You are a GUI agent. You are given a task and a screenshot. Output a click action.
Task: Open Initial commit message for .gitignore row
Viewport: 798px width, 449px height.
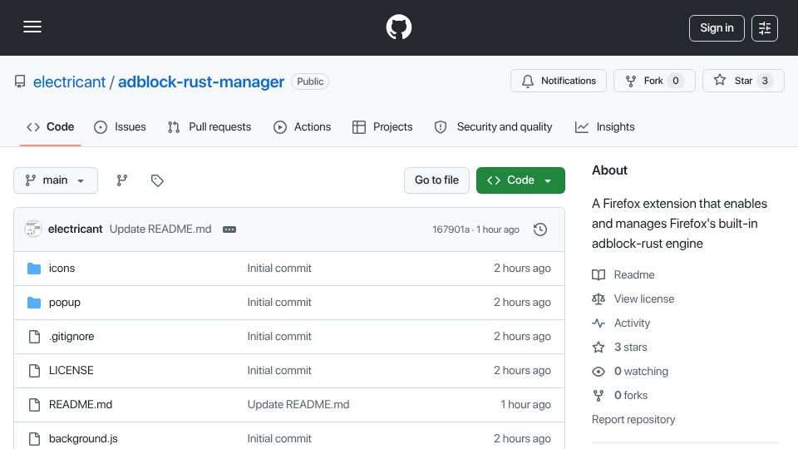tap(279, 337)
